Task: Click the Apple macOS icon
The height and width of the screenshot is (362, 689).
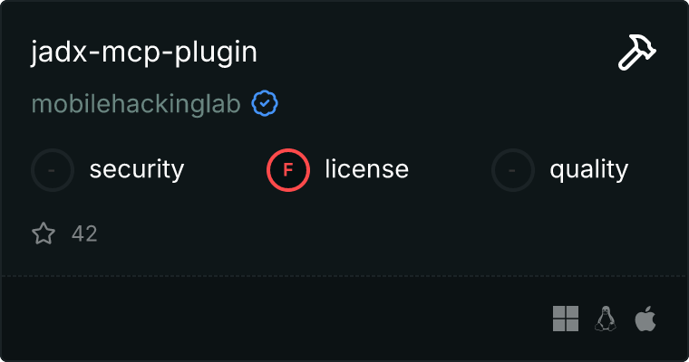Action: pyautogui.click(x=645, y=319)
